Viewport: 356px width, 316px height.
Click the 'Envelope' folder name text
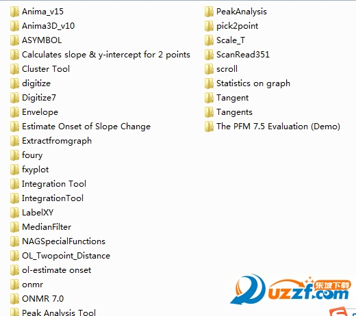[x=40, y=112]
